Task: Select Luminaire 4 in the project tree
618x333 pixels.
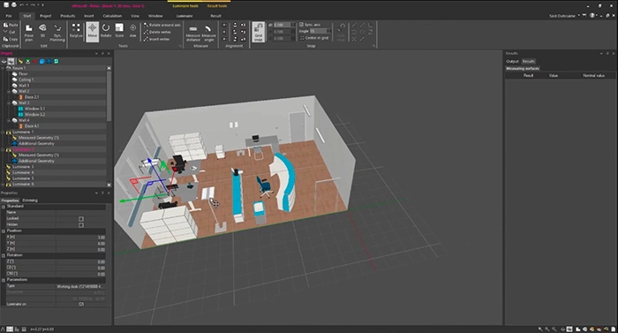Action: 23,172
